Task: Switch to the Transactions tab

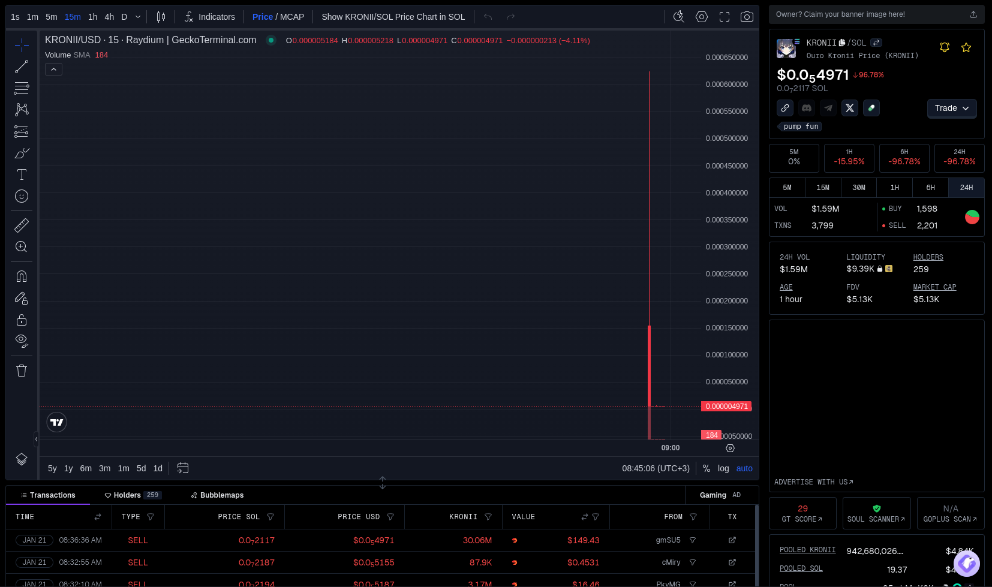Action: pyautogui.click(x=48, y=495)
